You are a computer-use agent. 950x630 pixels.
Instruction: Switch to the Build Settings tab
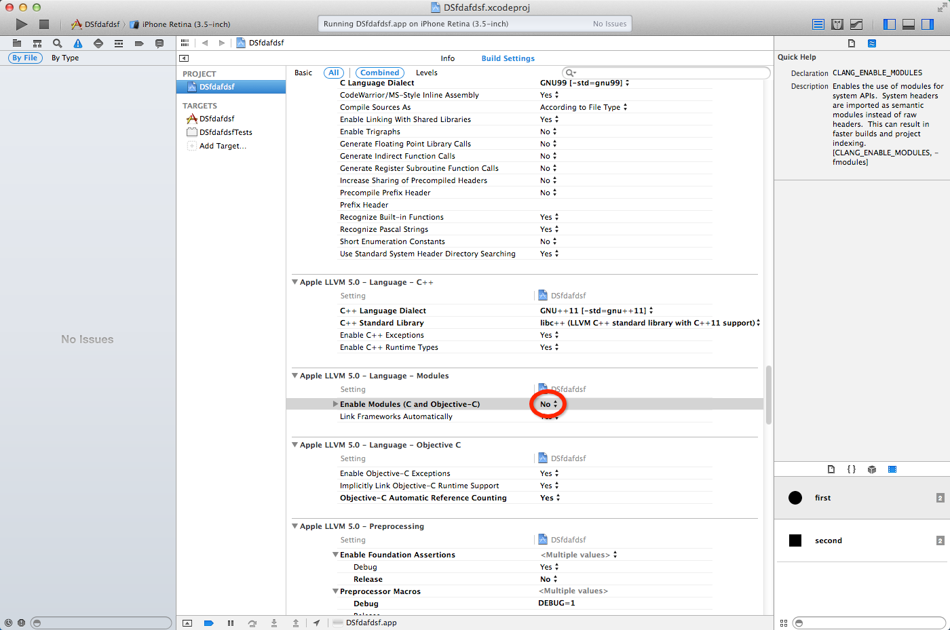(508, 58)
